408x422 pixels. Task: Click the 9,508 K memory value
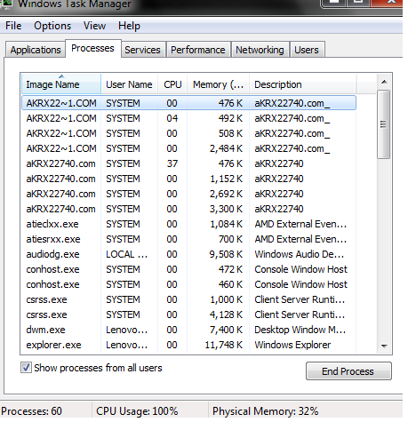point(226,254)
